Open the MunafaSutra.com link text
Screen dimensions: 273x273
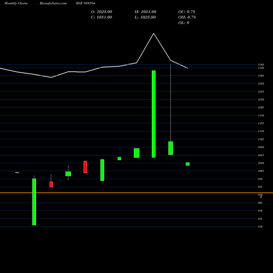[53, 3]
